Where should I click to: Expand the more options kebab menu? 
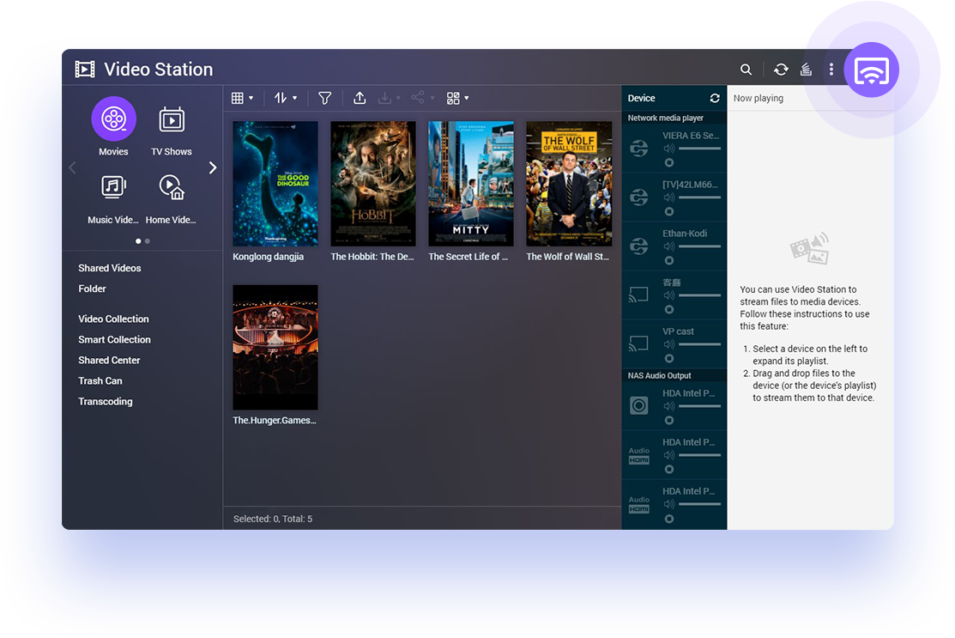coord(831,70)
